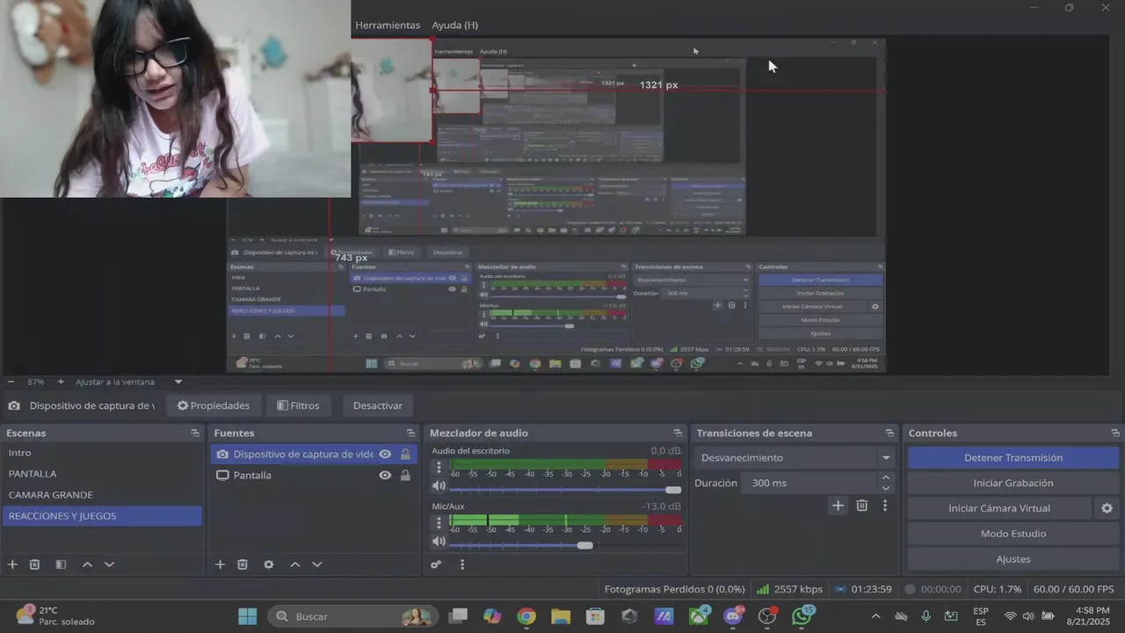Screen dimensions: 1125x633
Task: Decrease transition duration with down arrow
Action: click(886, 489)
